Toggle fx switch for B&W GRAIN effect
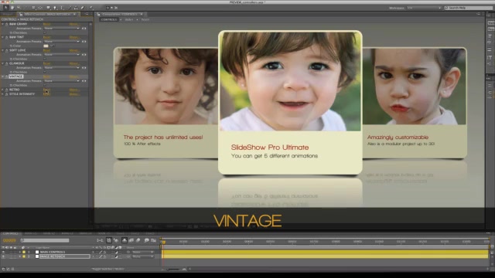Screen dimensions: 495x278 coord(6,24)
